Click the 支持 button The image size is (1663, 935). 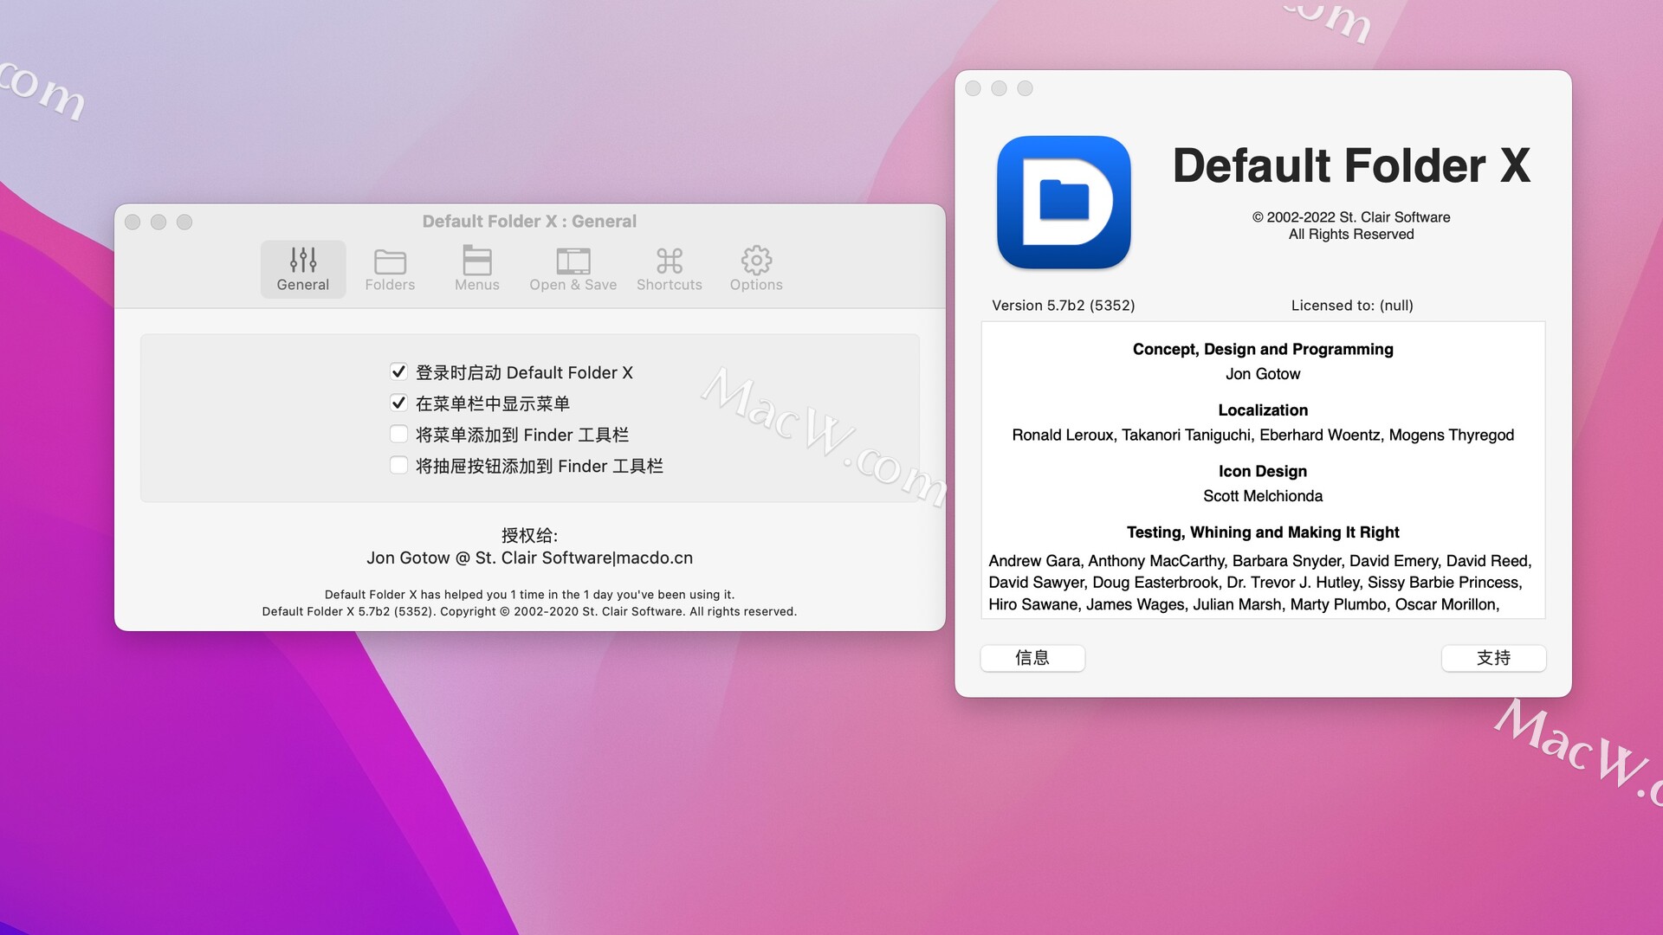(1493, 658)
